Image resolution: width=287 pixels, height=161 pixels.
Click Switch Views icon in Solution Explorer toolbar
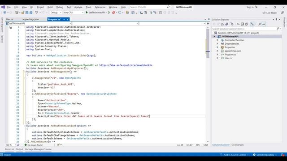(226, 24)
